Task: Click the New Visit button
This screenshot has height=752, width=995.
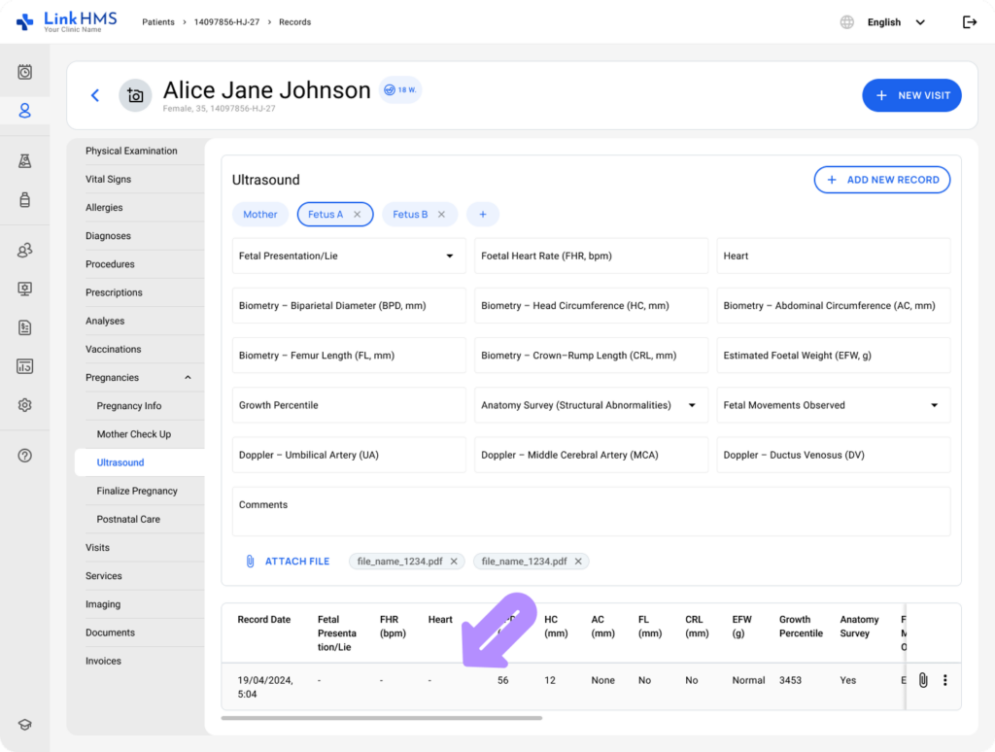Action: click(x=911, y=95)
